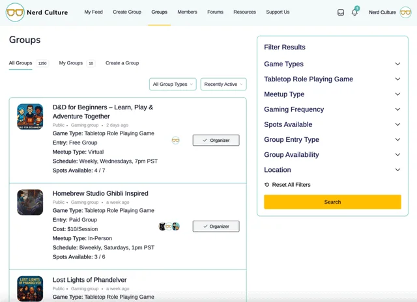Expand the Location filter section
The image size is (417, 302).
tap(332, 170)
